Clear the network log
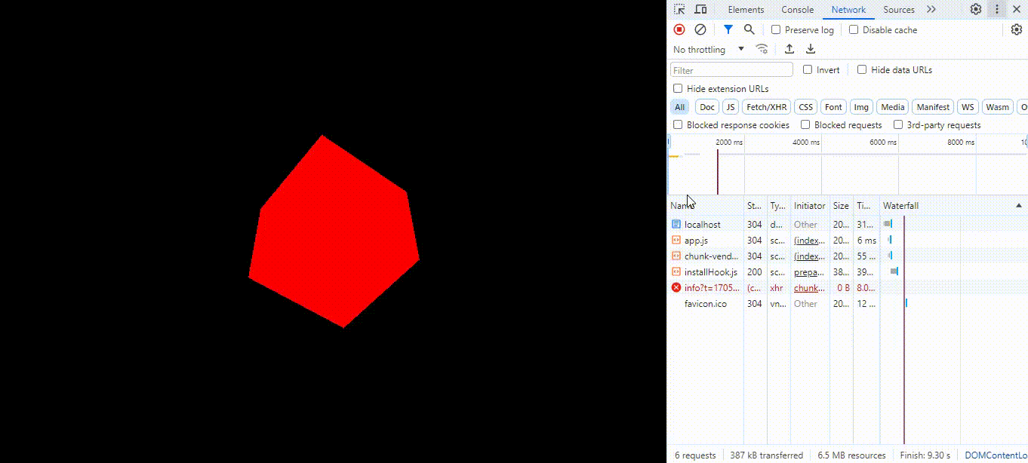Screen dimensions: 1028x463 pyautogui.click(x=700, y=29)
